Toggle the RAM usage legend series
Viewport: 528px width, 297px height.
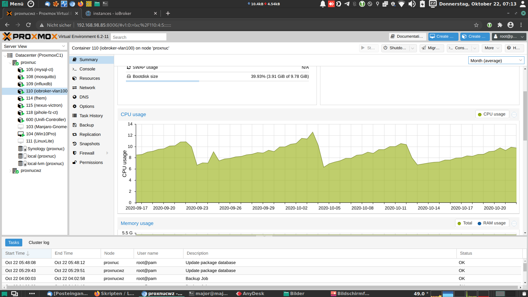(492, 223)
